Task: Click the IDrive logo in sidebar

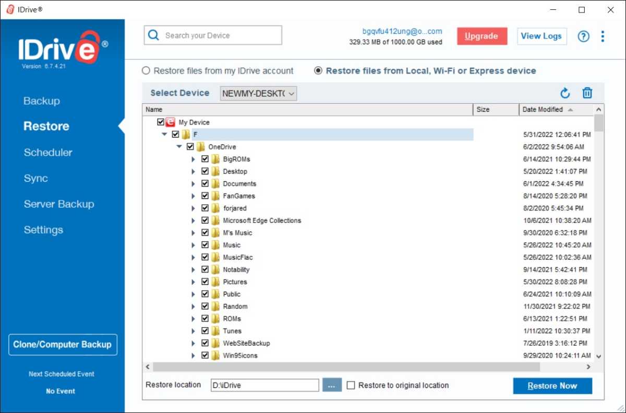Action: point(63,48)
